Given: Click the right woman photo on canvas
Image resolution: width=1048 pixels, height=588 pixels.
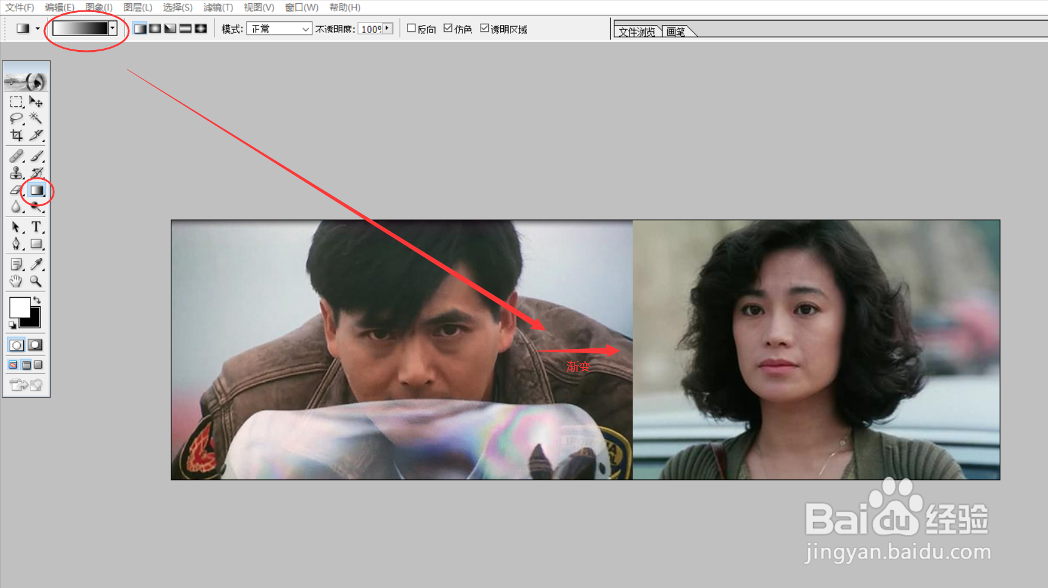Looking at the screenshot, I should [x=816, y=350].
